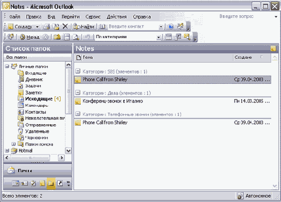This screenshot has width=281, height=202.
Task: Open the Tasks icon in navigation bar
Action: [x=33, y=183]
